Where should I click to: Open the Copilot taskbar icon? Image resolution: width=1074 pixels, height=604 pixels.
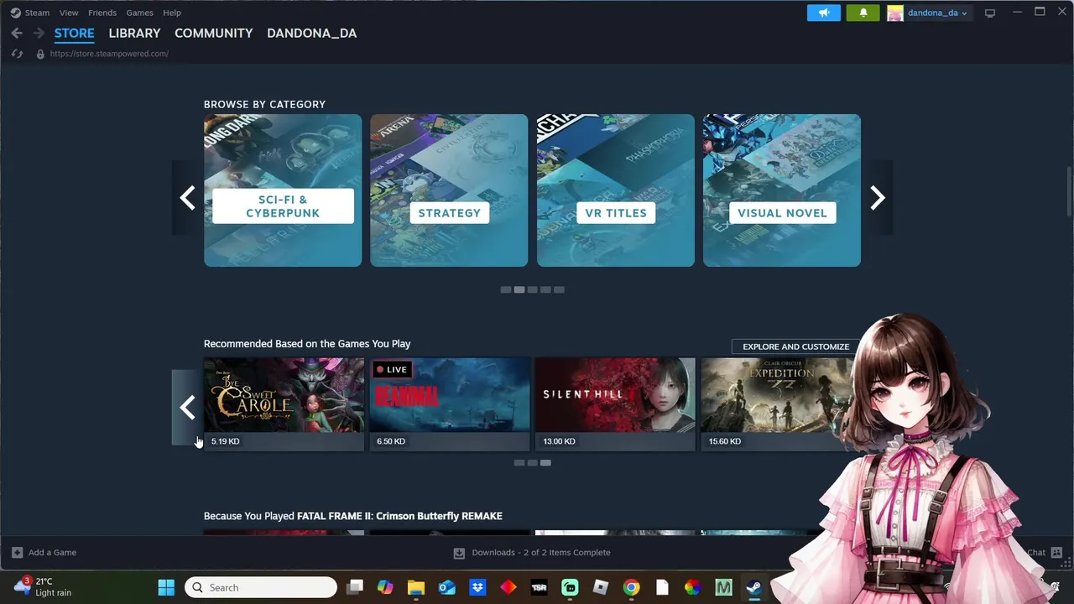[x=385, y=587]
